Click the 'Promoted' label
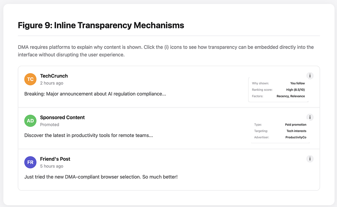The height and width of the screenshot is (207, 337). [49, 125]
